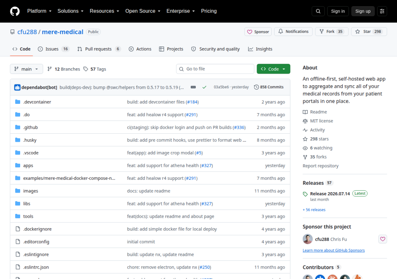Fork the repository with Fork button
Image resolution: width=397 pixels, height=279 pixels.
[x=332, y=31]
